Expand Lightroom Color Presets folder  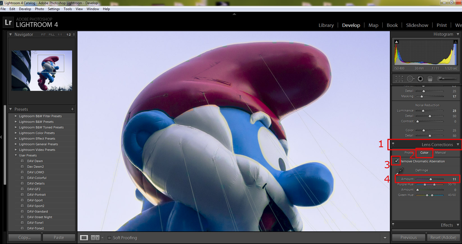16,133
